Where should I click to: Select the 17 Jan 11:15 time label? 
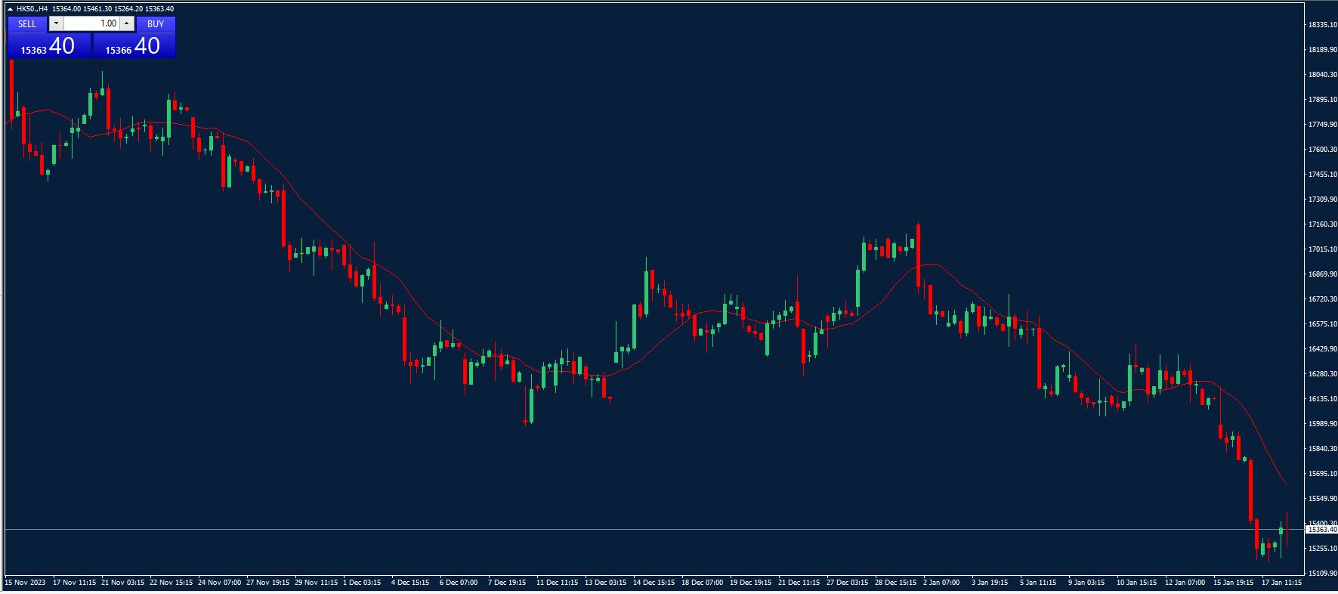pyautogui.click(x=1281, y=583)
